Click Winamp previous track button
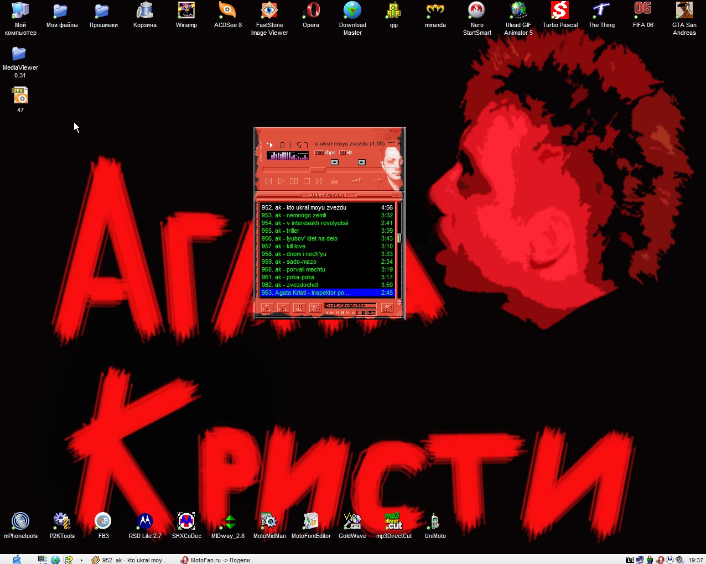The height and width of the screenshot is (564, 706). point(269,181)
